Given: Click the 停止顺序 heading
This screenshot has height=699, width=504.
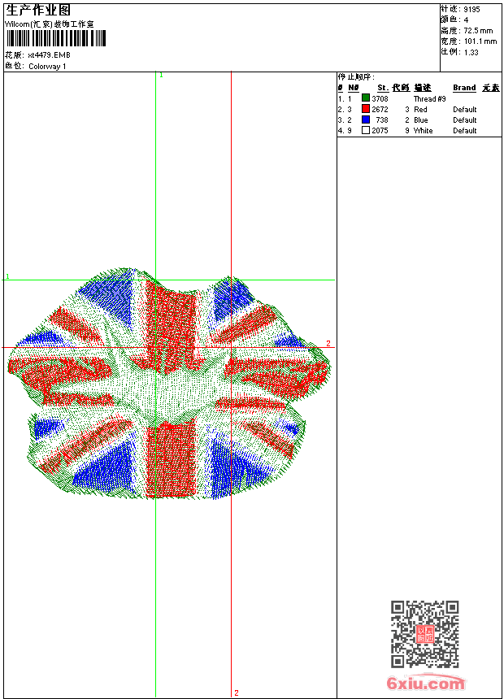Looking at the screenshot, I should tap(356, 77).
